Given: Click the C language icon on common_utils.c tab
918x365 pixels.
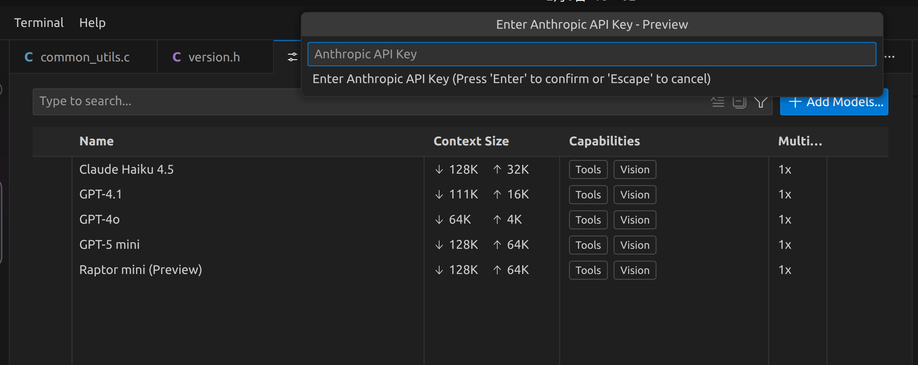Looking at the screenshot, I should click(28, 57).
